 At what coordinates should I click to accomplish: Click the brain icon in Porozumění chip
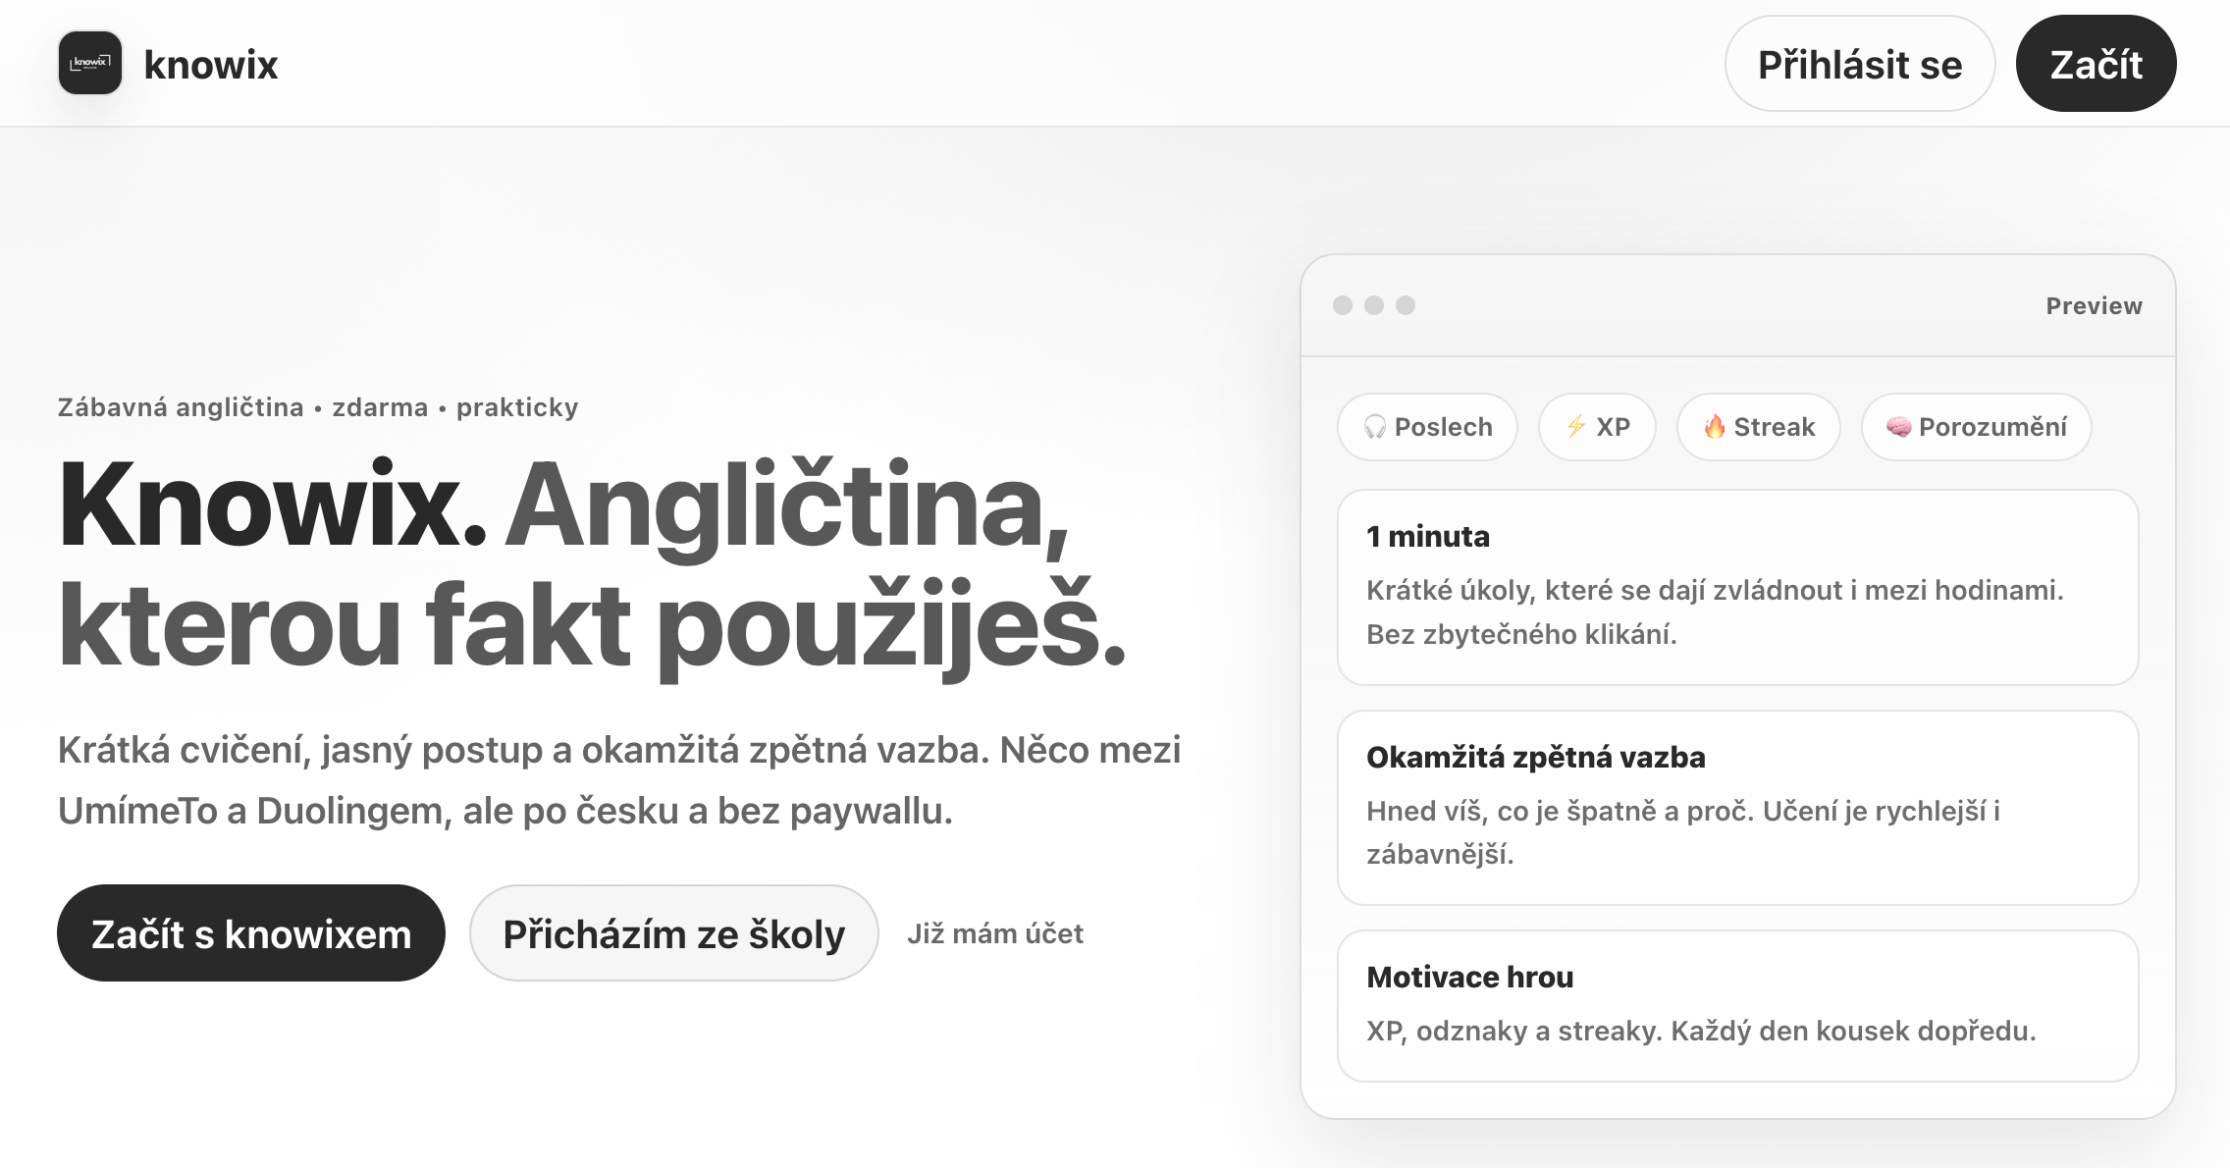click(1898, 426)
